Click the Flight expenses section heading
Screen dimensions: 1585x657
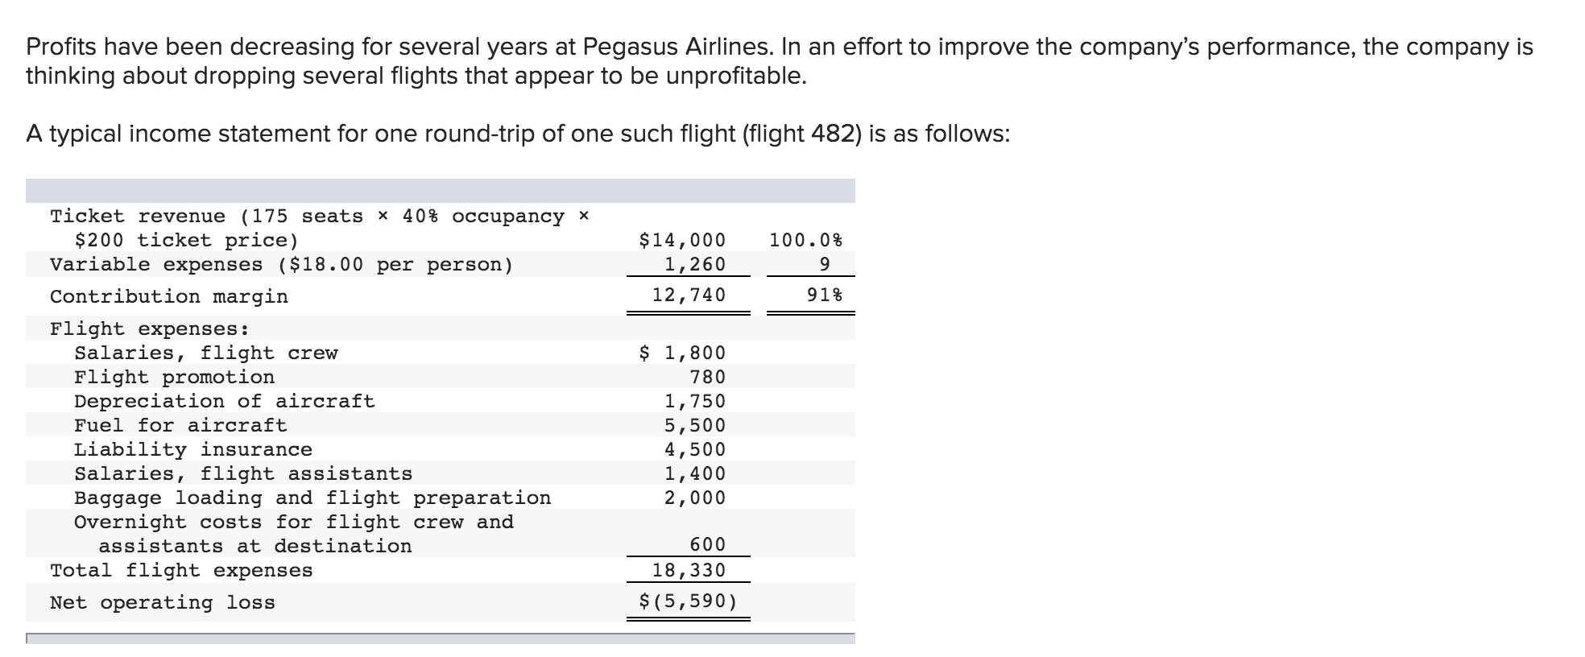point(149,328)
